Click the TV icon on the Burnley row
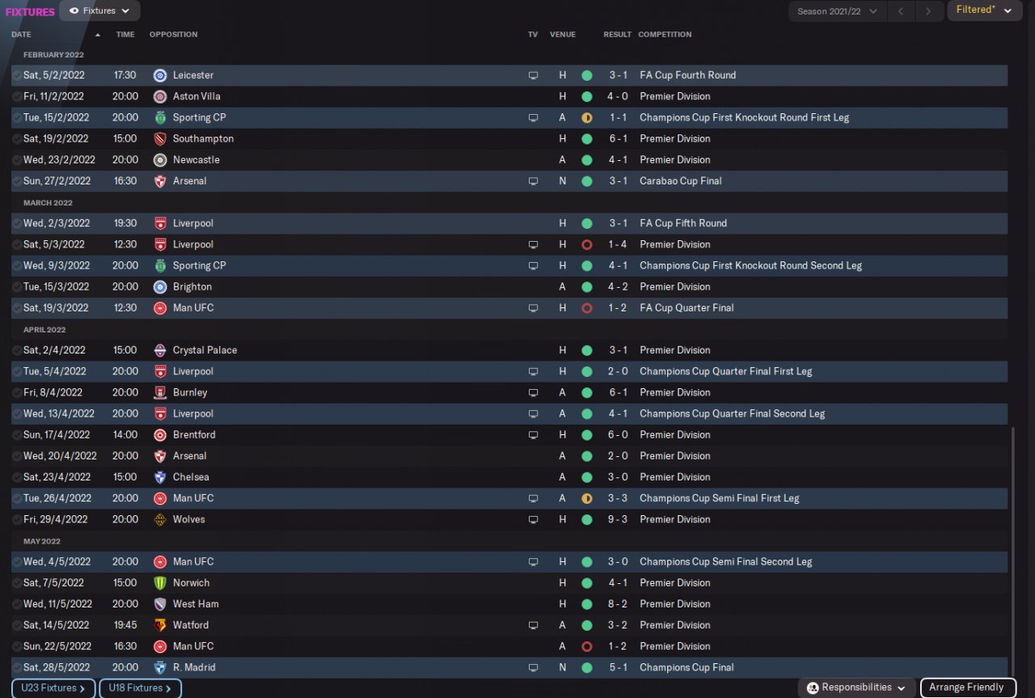Viewport: 1035px width, 698px height. tap(533, 392)
